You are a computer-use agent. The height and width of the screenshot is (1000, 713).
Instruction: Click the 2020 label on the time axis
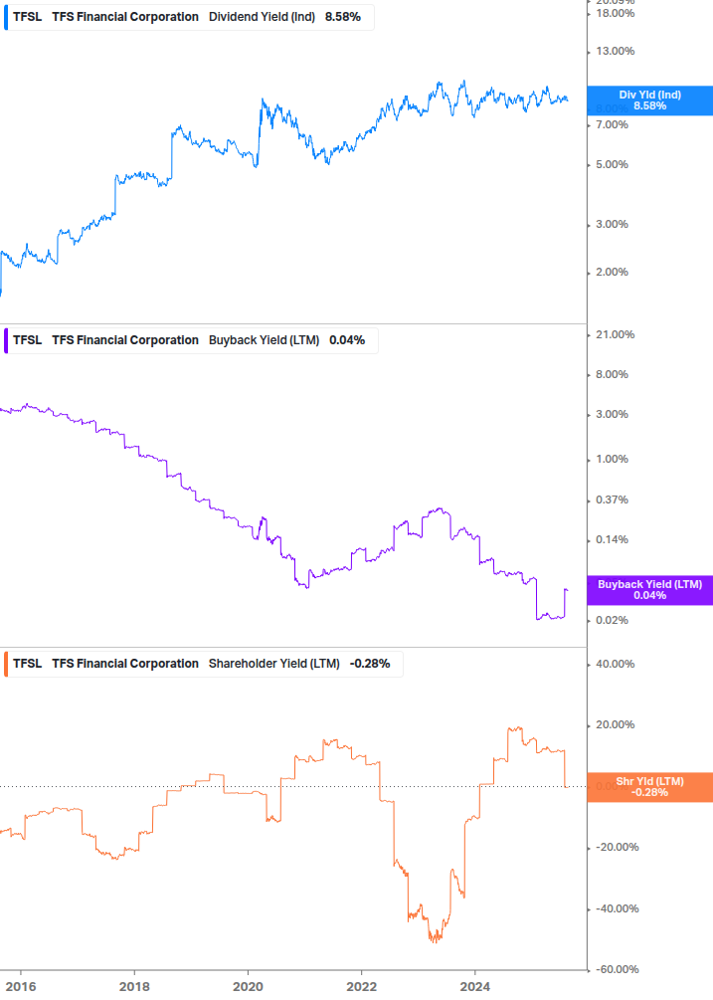click(x=248, y=987)
